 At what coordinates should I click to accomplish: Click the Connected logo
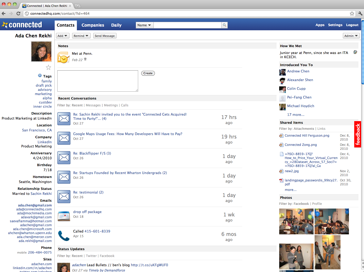pyautogui.click(x=22, y=25)
